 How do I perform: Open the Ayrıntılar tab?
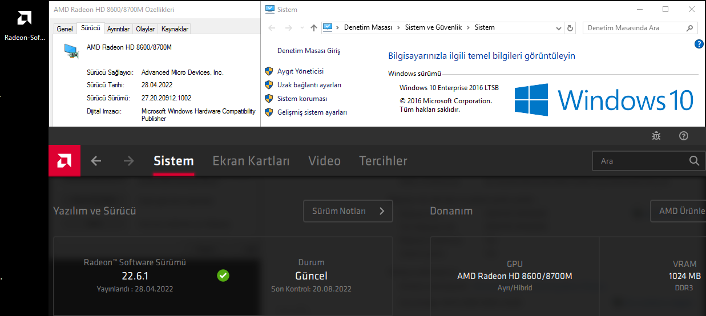(119, 29)
